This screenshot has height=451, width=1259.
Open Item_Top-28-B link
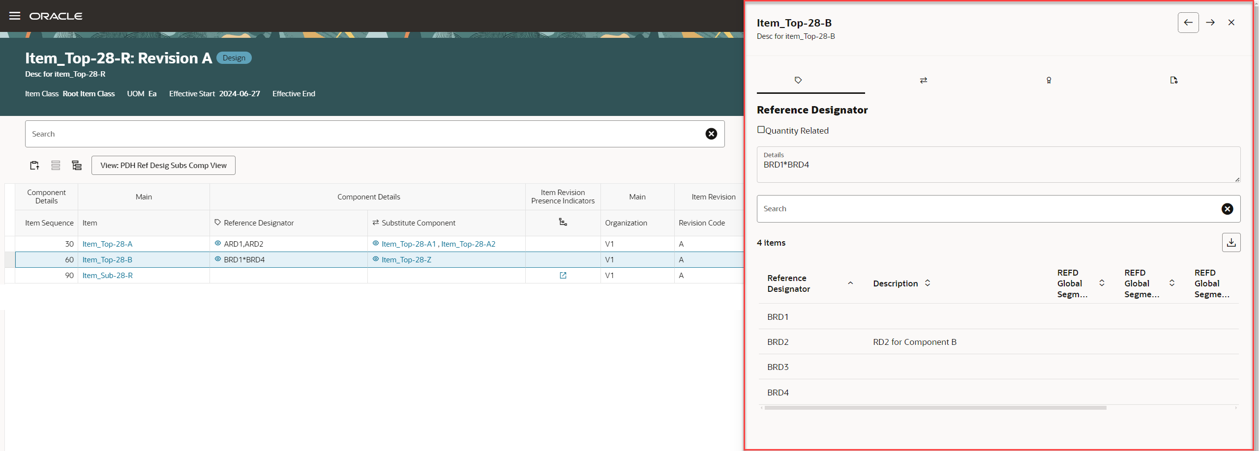coord(107,259)
